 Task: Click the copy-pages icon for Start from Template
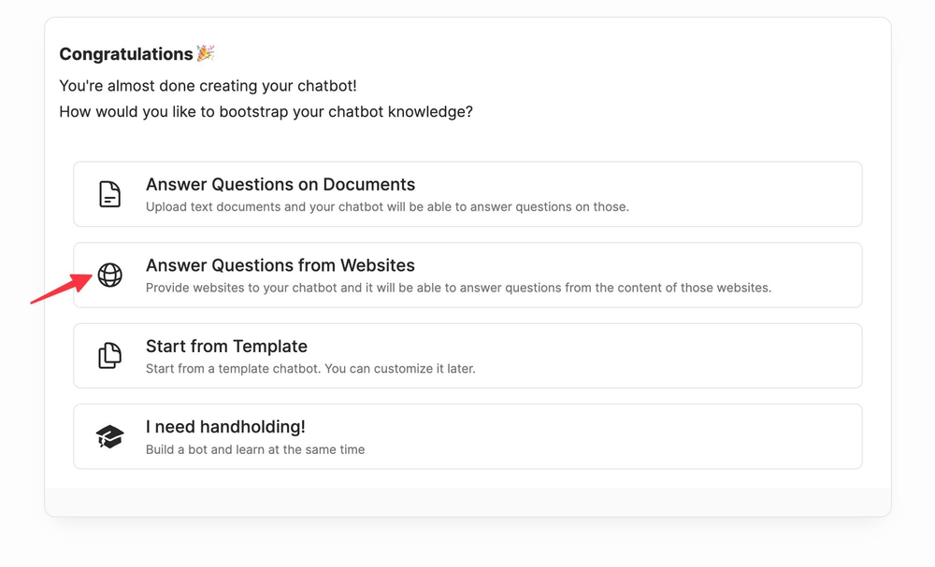(110, 356)
